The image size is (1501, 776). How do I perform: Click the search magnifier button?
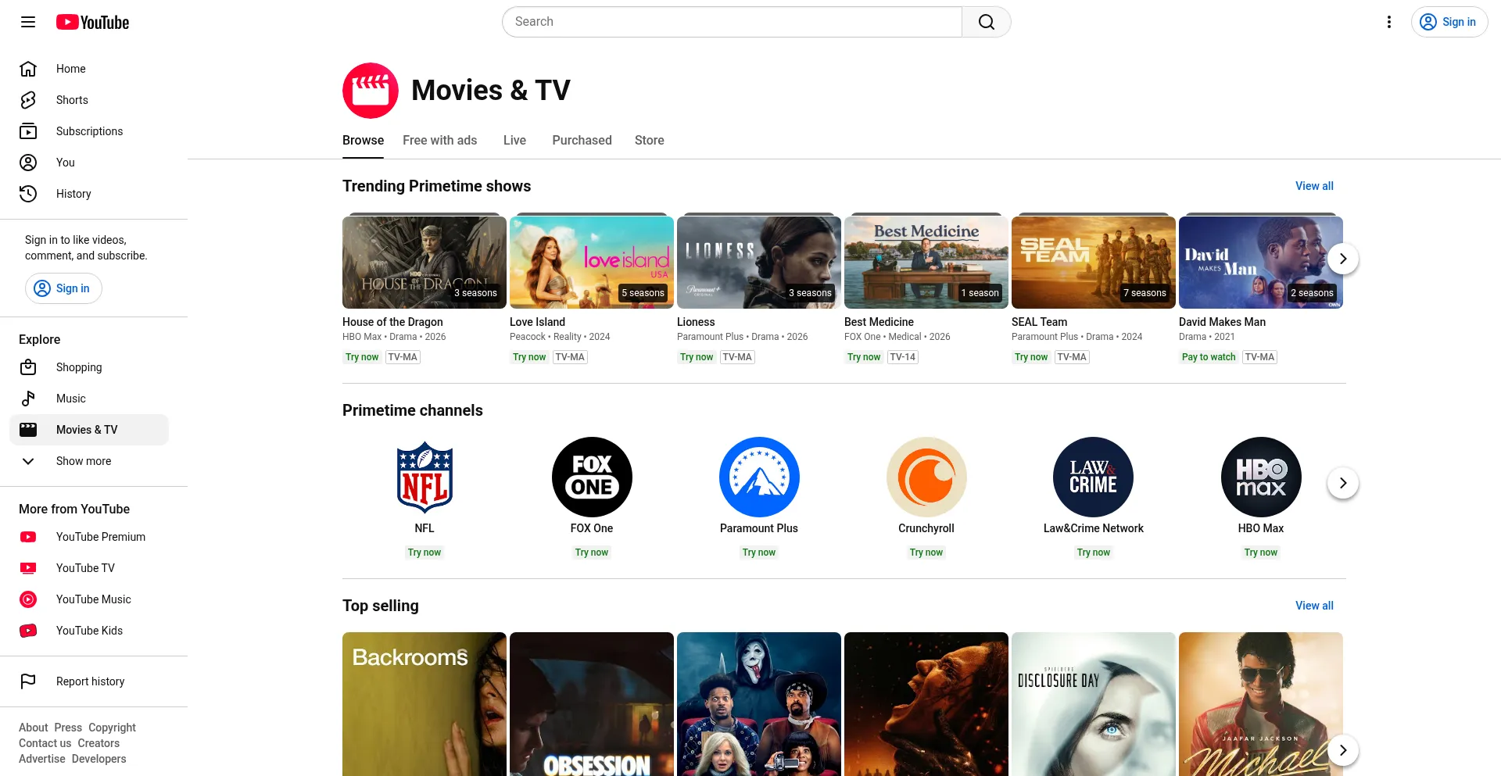click(987, 22)
